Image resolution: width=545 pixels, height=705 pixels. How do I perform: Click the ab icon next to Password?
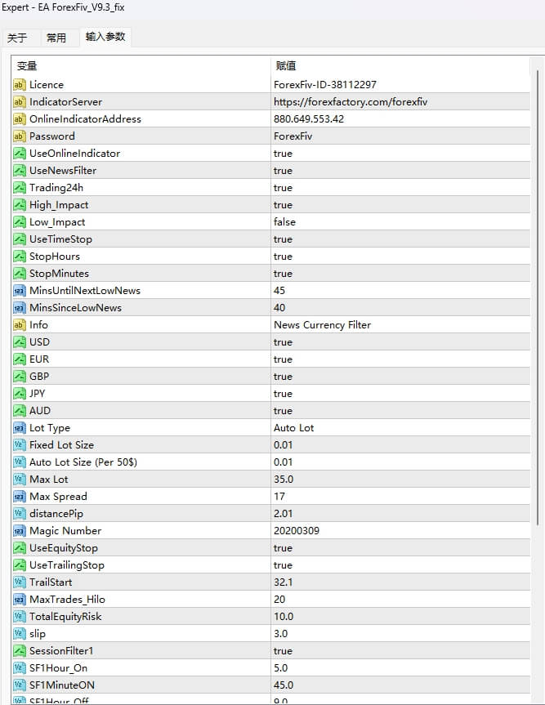pos(20,136)
